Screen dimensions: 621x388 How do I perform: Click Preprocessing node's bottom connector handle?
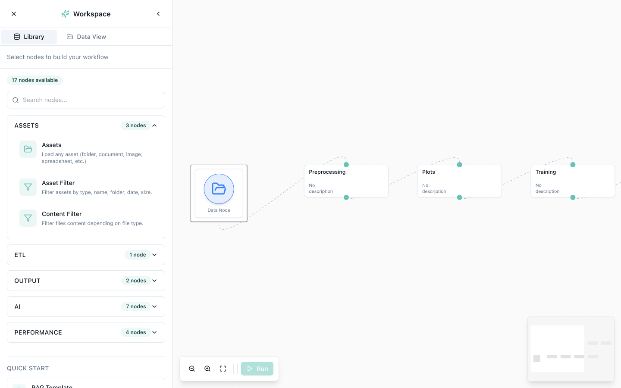point(346,197)
